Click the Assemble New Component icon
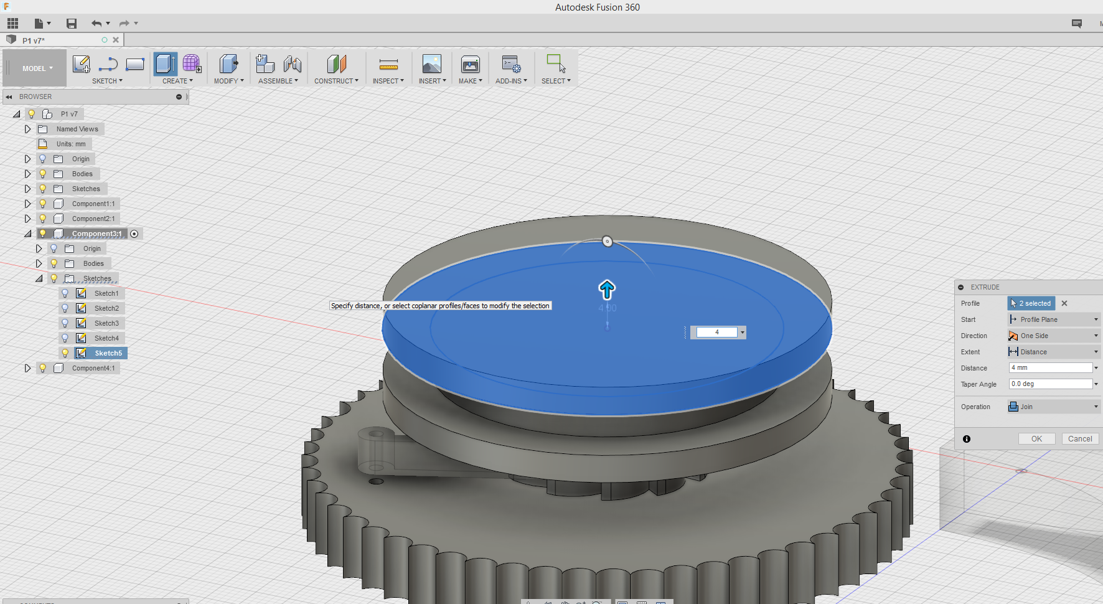This screenshot has height=604, width=1103. click(265, 64)
